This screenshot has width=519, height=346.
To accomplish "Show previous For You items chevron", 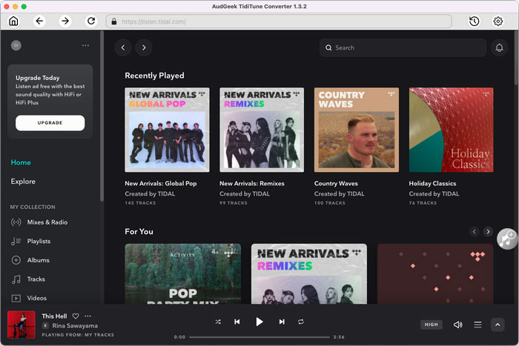I will tap(474, 232).
